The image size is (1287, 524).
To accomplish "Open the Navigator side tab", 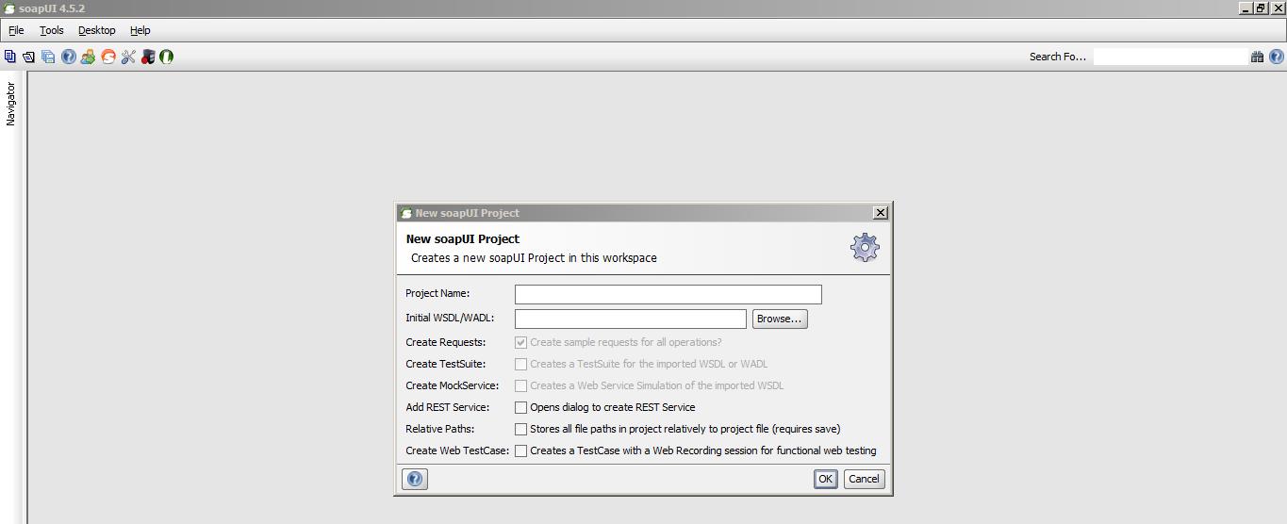I will click(10, 104).
